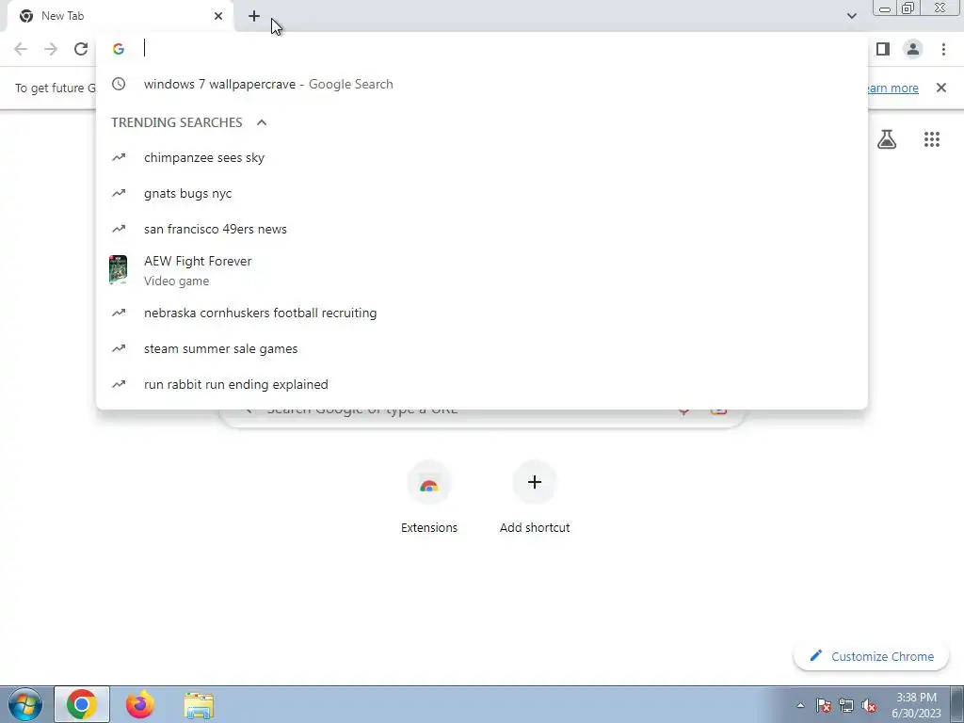Open Search Labs flask icon
Image resolution: width=964 pixels, height=723 pixels.
pos(887,139)
